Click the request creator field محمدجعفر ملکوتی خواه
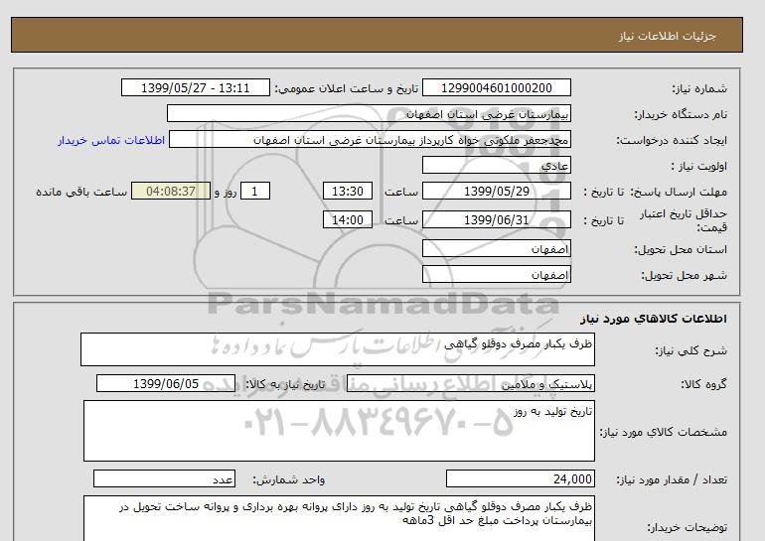The height and width of the screenshot is (541, 765). [x=370, y=139]
